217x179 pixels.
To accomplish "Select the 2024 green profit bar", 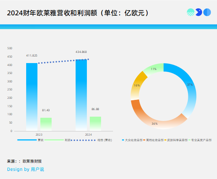I will coord(95,124).
